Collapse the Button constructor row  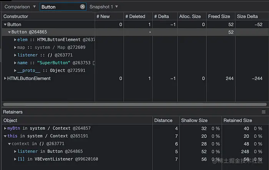pyautogui.click(x=5, y=25)
